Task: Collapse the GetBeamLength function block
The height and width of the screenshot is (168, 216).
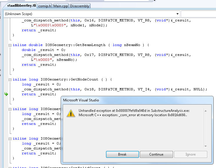Action: click(x=10, y=45)
